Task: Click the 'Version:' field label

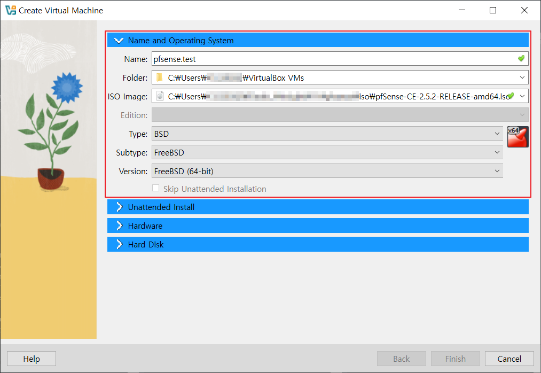Action: click(133, 172)
